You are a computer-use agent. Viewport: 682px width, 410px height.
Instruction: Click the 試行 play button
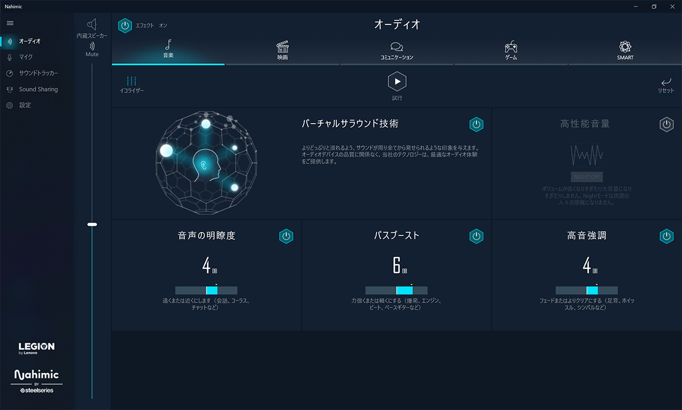397,81
